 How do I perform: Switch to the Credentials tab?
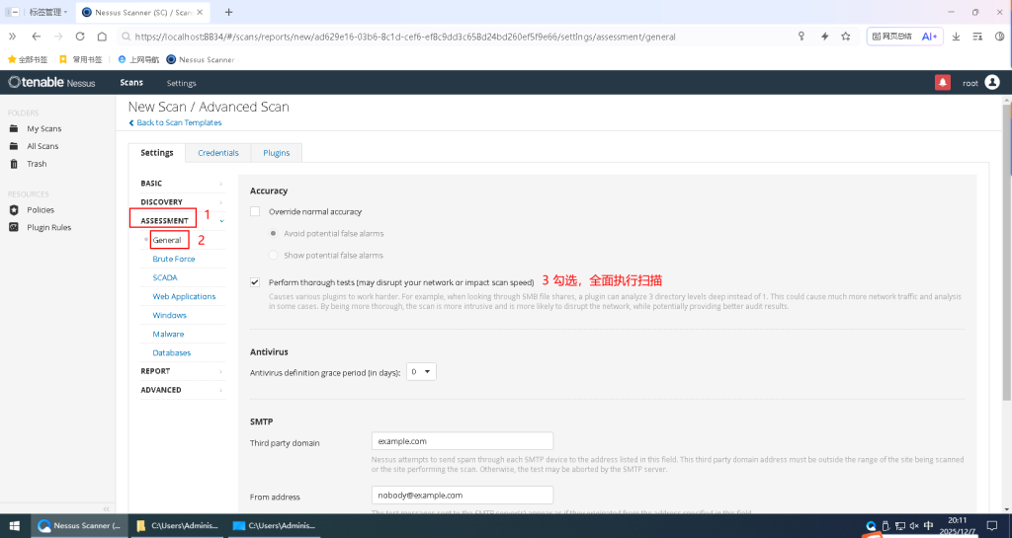click(217, 153)
